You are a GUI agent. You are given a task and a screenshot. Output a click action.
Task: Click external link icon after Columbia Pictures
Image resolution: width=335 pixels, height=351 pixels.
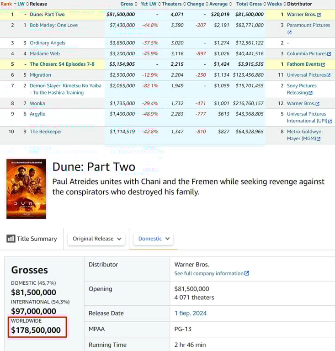tap(329, 54)
